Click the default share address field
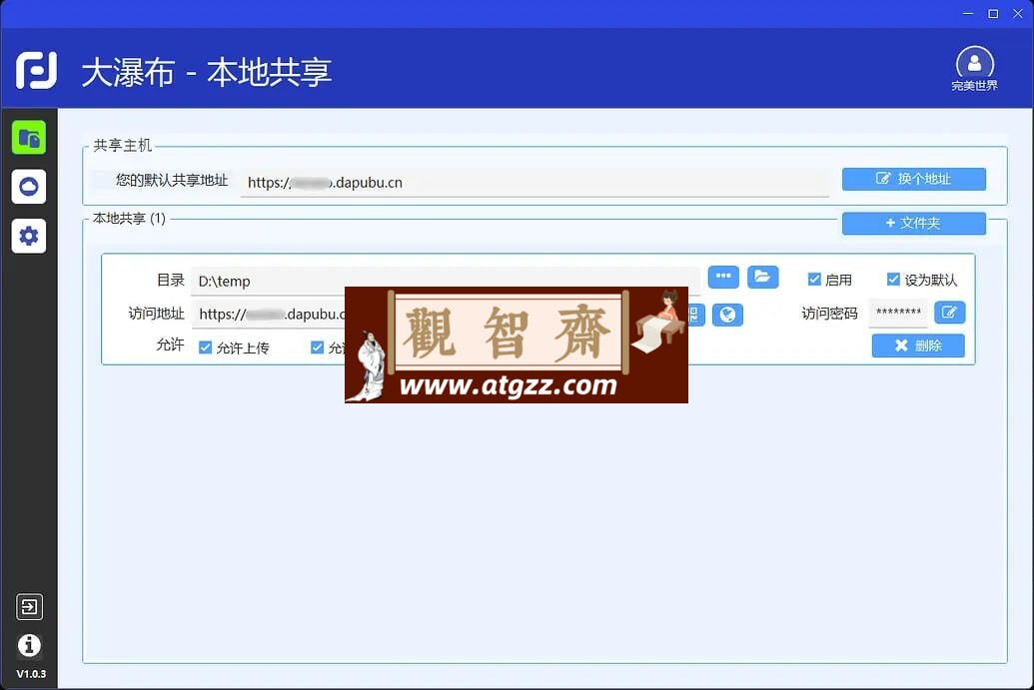Viewport: 1034px width, 690px height. [x=534, y=183]
